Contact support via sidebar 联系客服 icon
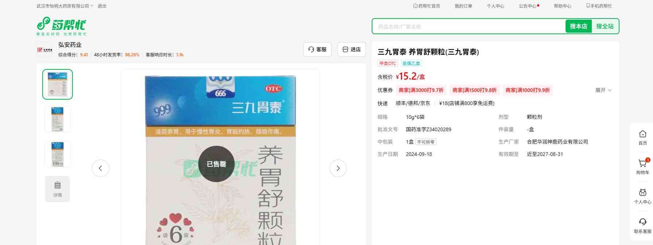The height and width of the screenshot is (245, 653). tap(642, 225)
